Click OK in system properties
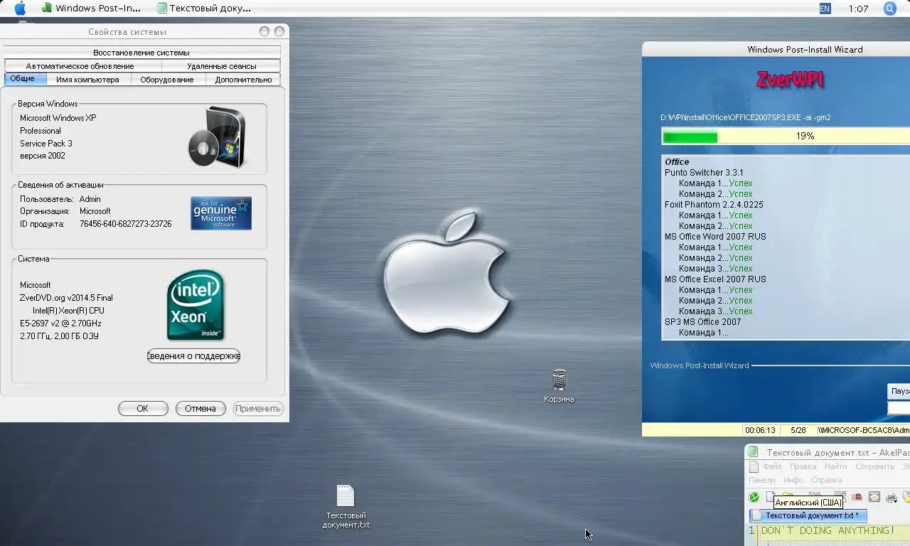The width and height of the screenshot is (910, 546). (142, 408)
